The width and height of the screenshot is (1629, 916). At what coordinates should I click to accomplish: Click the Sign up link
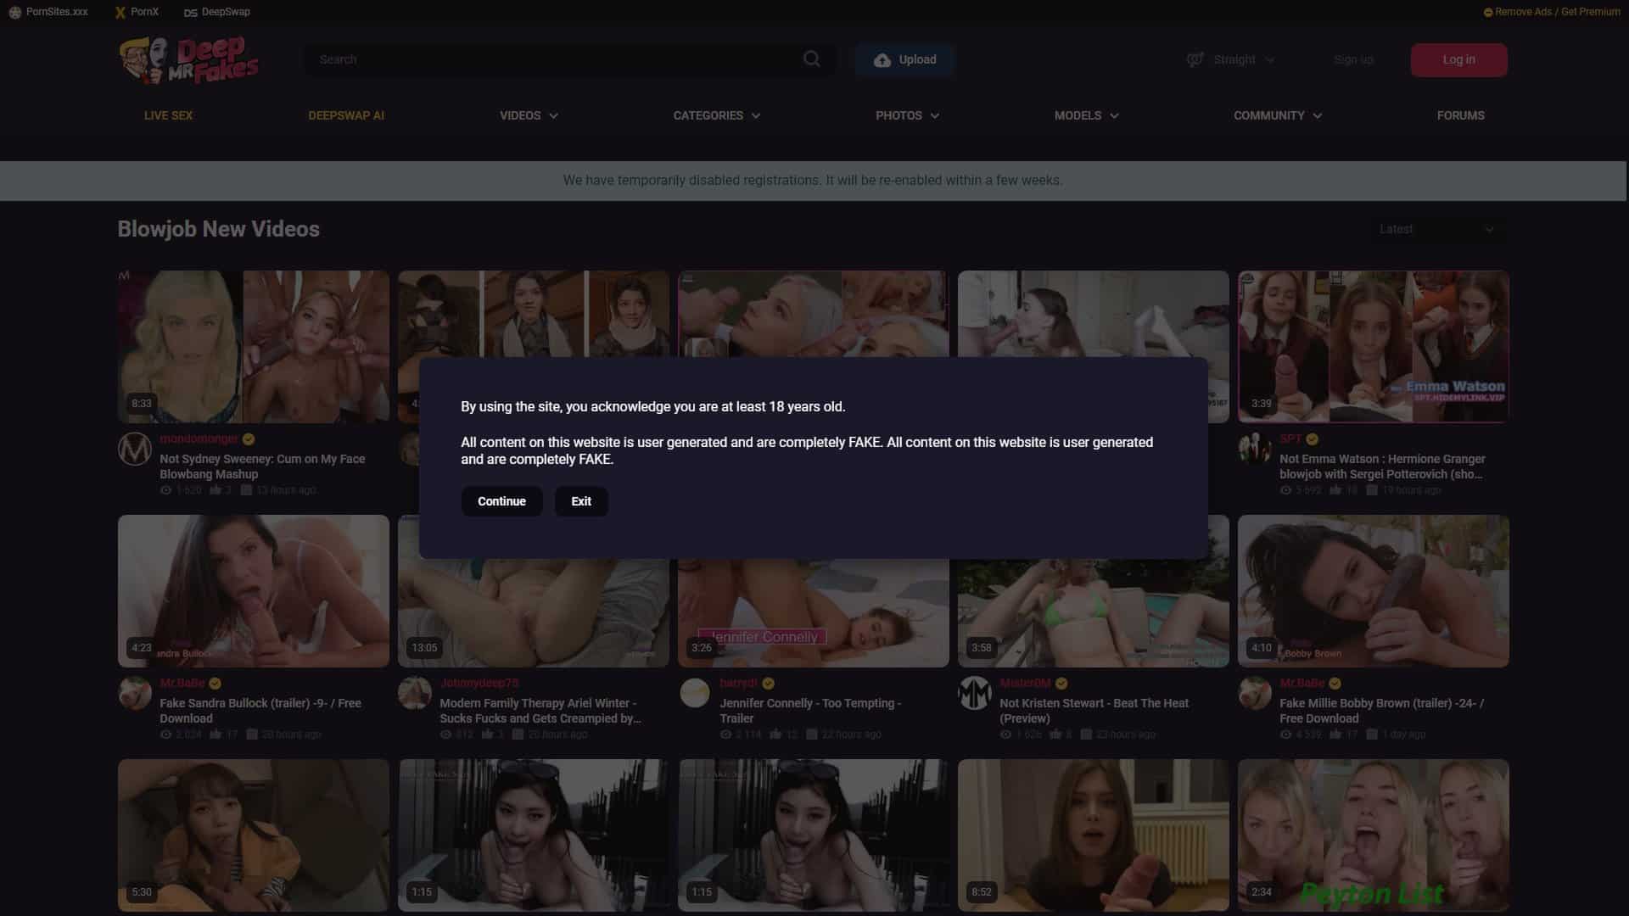(x=1353, y=59)
